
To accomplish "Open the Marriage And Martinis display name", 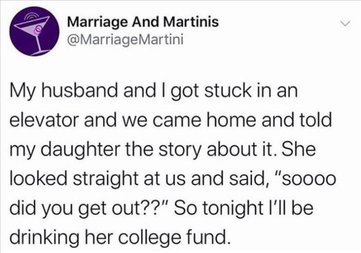I will (143, 22).
